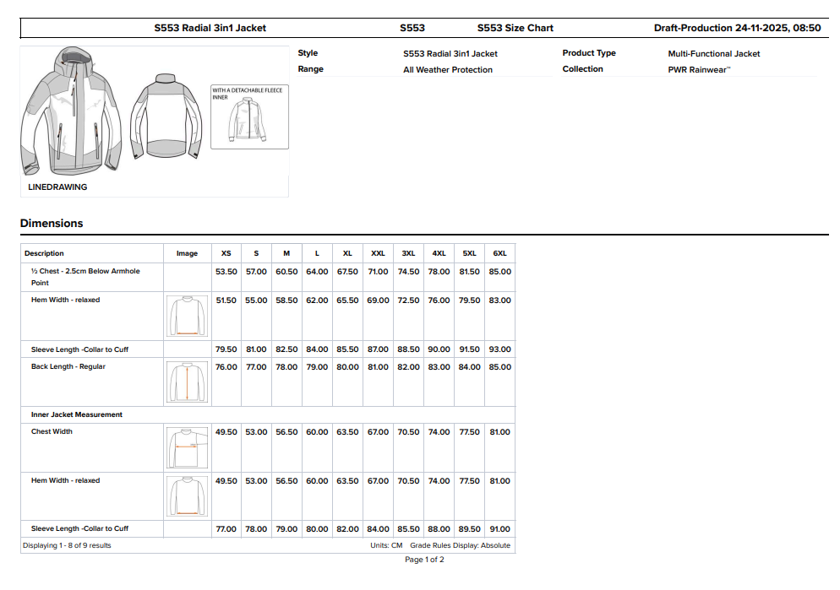The image size is (840, 590).
Task: Select the Inner Jacket Measurement section row
Action: pos(77,414)
